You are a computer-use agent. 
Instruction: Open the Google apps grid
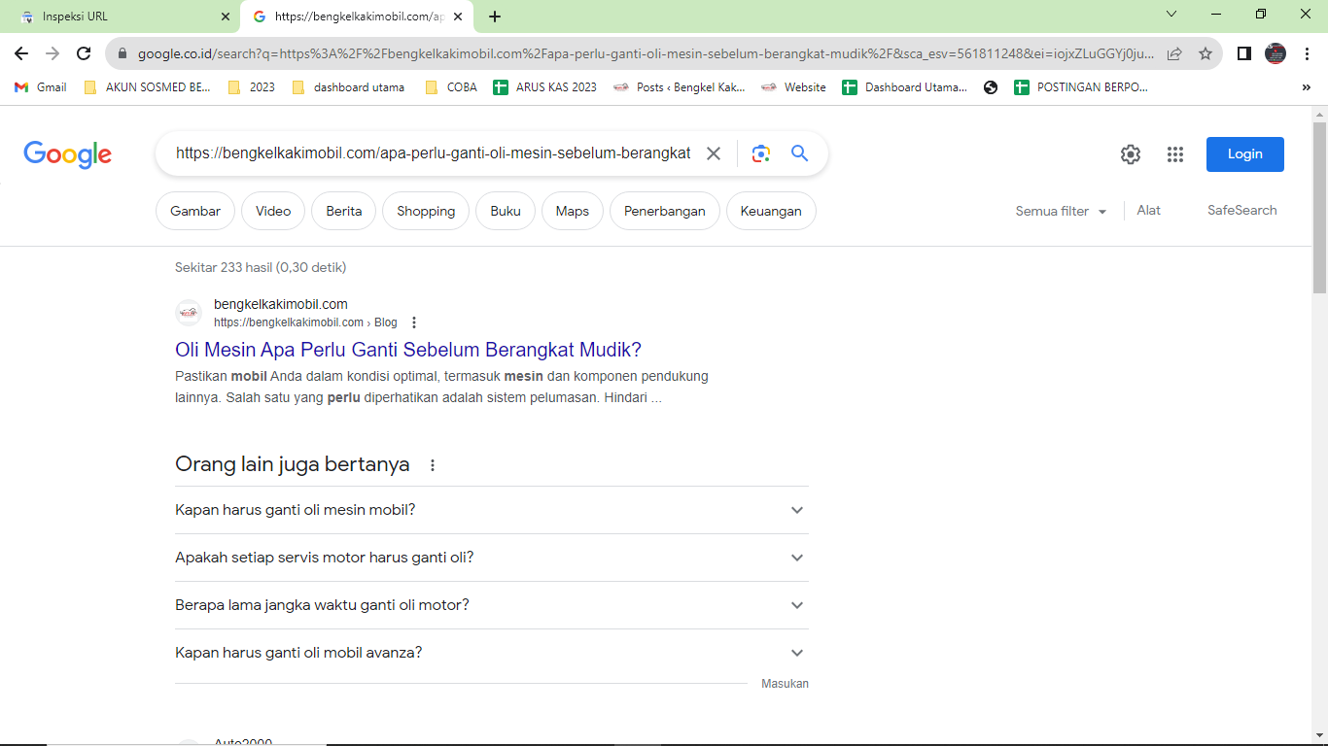click(1175, 154)
